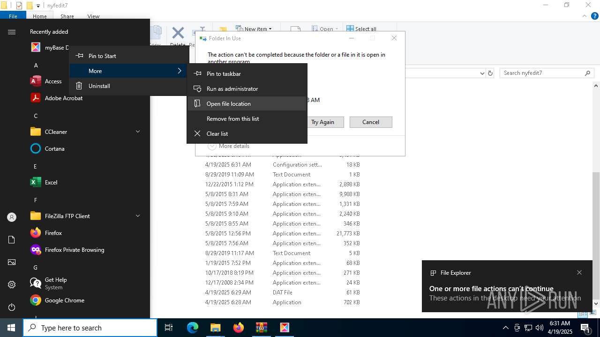
Task: Open the quick access toolbar dropdown
Action: [x=38, y=6]
